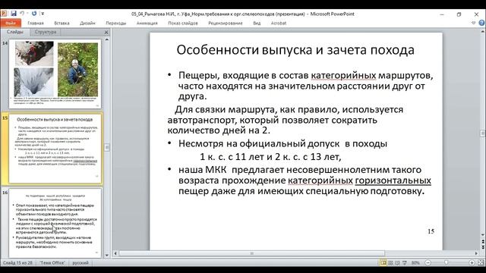Click zoom in plus button
The width and height of the screenshot is (486, 273).
pyautogui.click(x=472, y=263)
